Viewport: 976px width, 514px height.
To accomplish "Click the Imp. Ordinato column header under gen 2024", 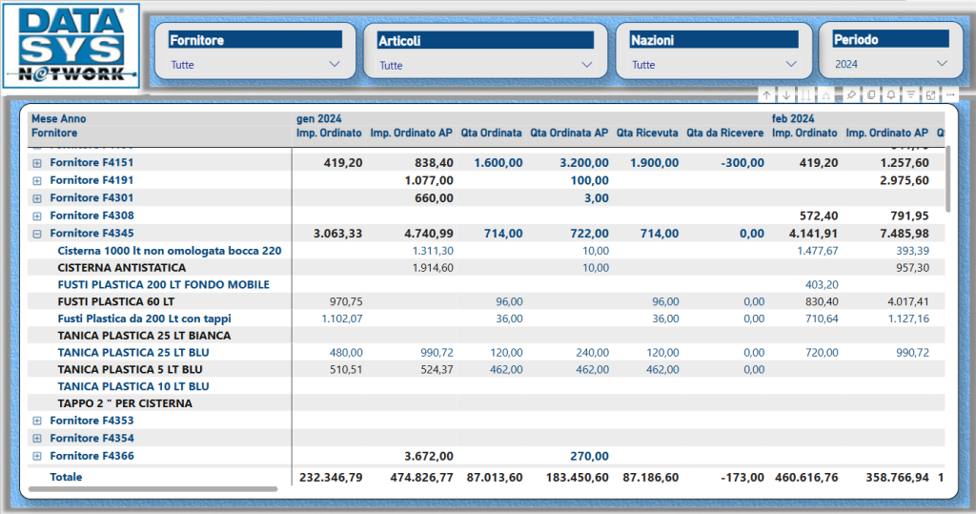I will [x=329, y=134].
